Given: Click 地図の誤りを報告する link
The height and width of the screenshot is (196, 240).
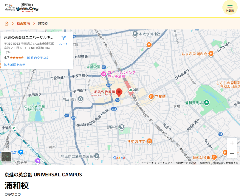Looking at the screenshot, I should pyautogui.click(x=225, y=163).
